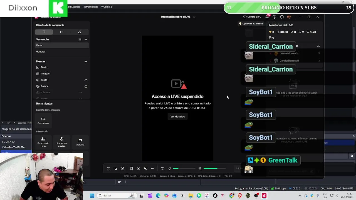Select the CAMARA COMPLETA scene in OBS

pos(16,147)
